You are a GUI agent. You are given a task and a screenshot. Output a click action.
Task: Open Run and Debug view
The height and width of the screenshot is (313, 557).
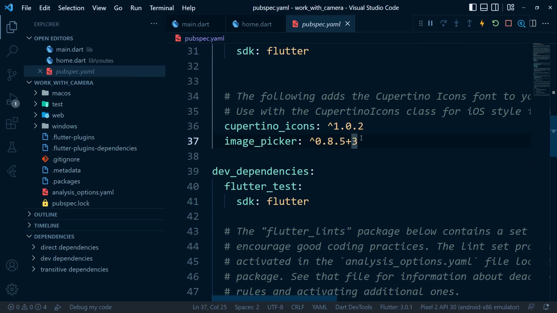tap(12, 99)
